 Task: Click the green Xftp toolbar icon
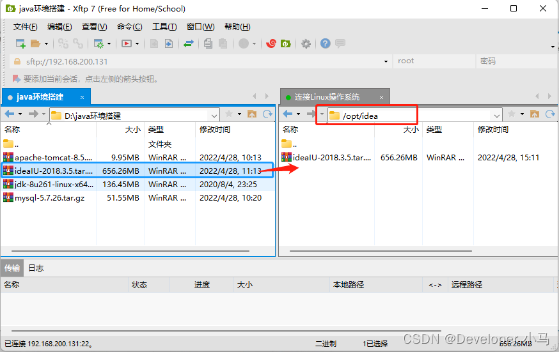286,43
